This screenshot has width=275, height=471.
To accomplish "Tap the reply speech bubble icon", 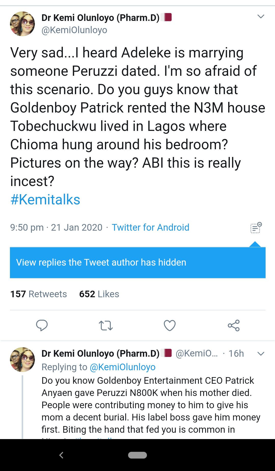I will pyautogui.click(x=42, y=325).
